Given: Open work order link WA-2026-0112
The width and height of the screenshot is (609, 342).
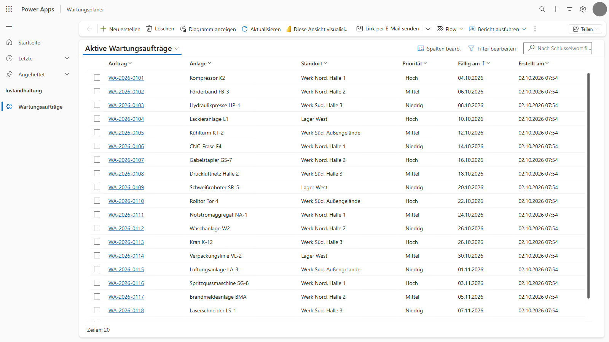Looking at the screenshot, I should [x=126, y=228].
